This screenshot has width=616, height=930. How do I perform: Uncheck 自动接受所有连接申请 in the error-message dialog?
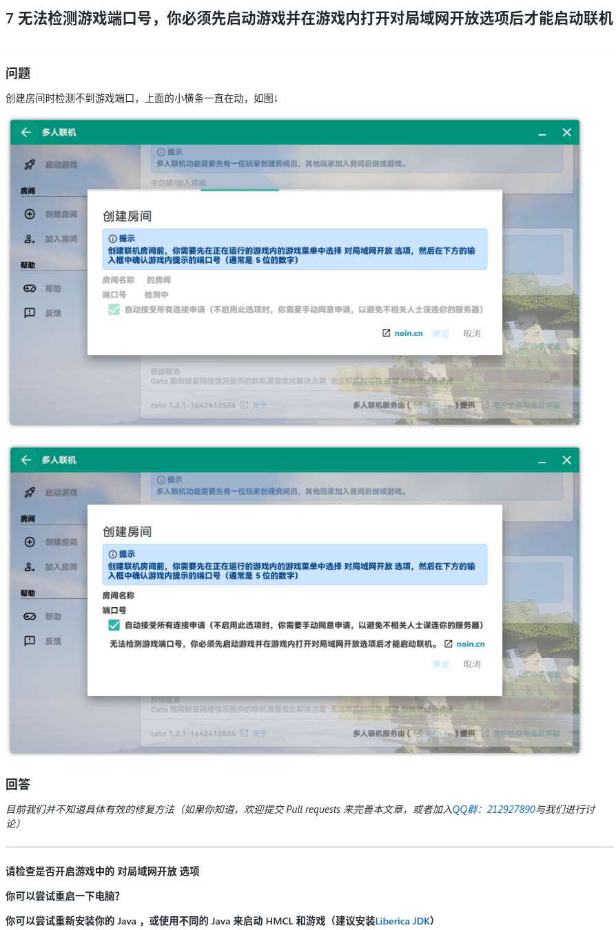[x=114, y=625]
